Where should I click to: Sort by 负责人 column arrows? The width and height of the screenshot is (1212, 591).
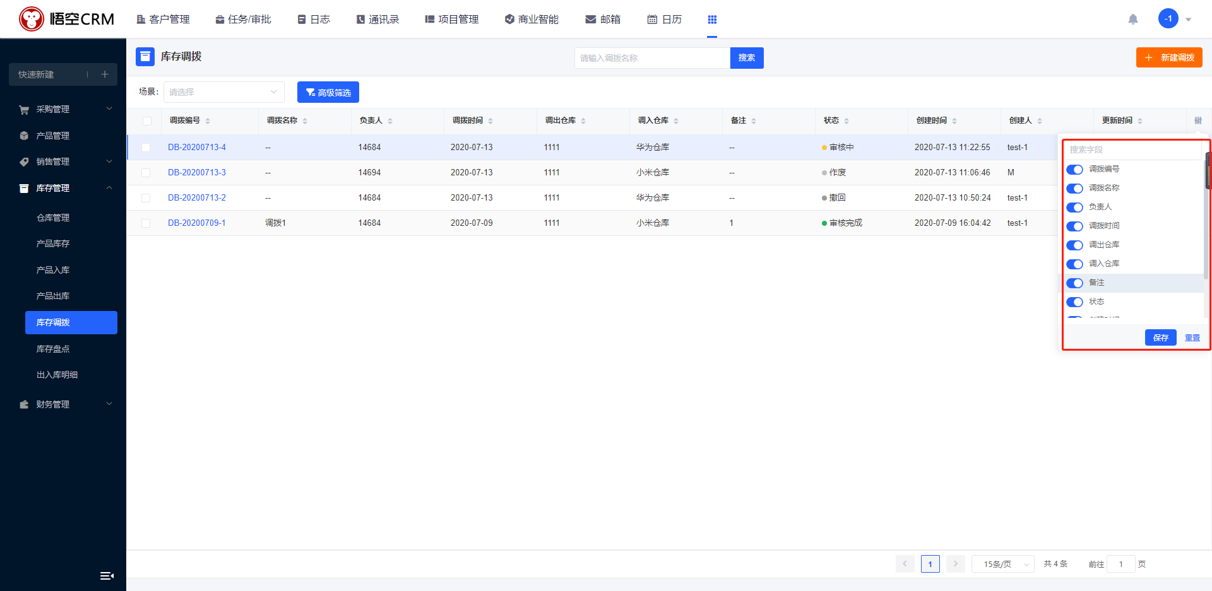[390, 120]
